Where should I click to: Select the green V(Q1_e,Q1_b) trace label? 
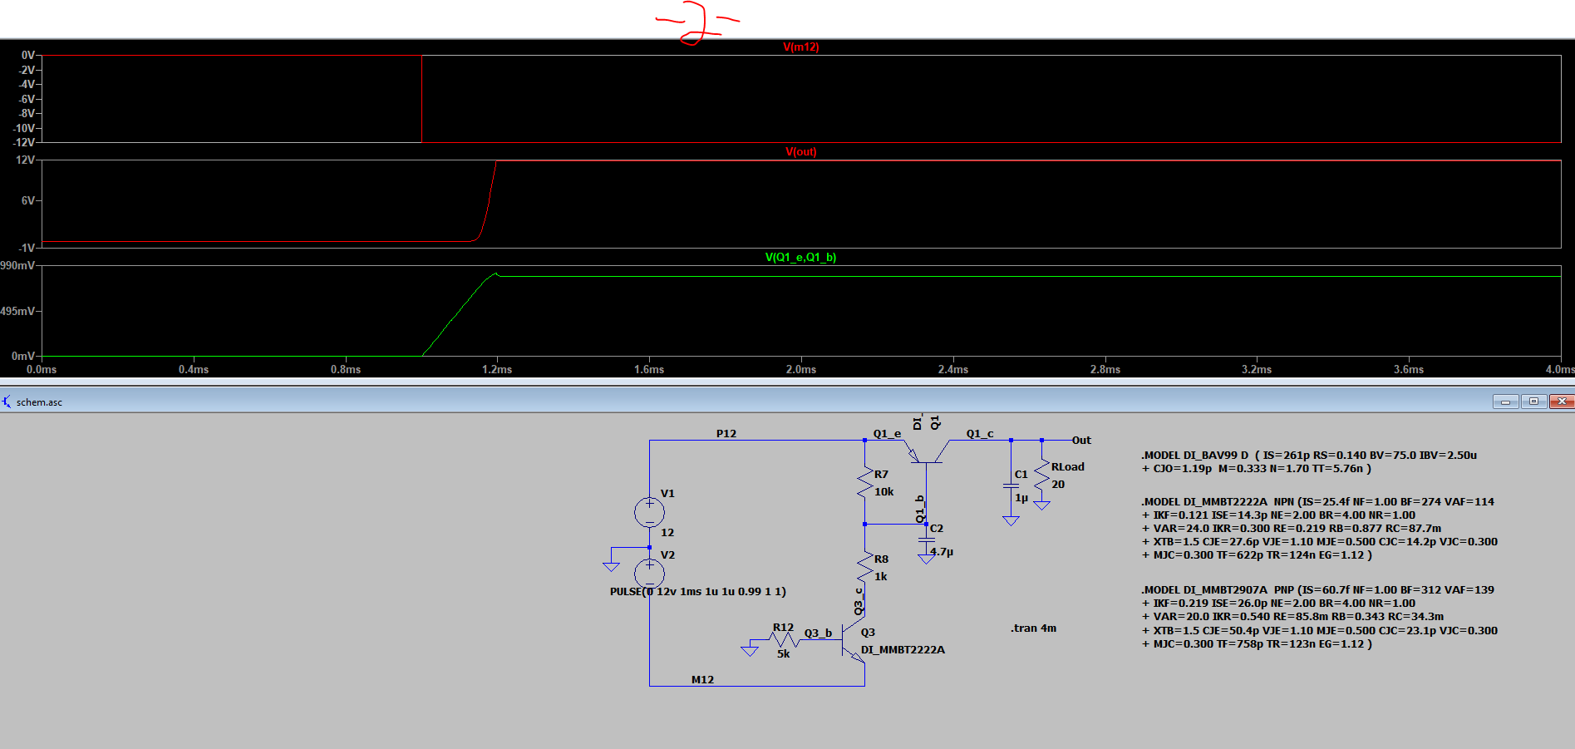(800, 258)
